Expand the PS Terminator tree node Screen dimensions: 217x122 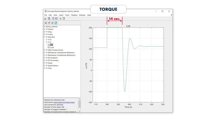click(44, 60)
